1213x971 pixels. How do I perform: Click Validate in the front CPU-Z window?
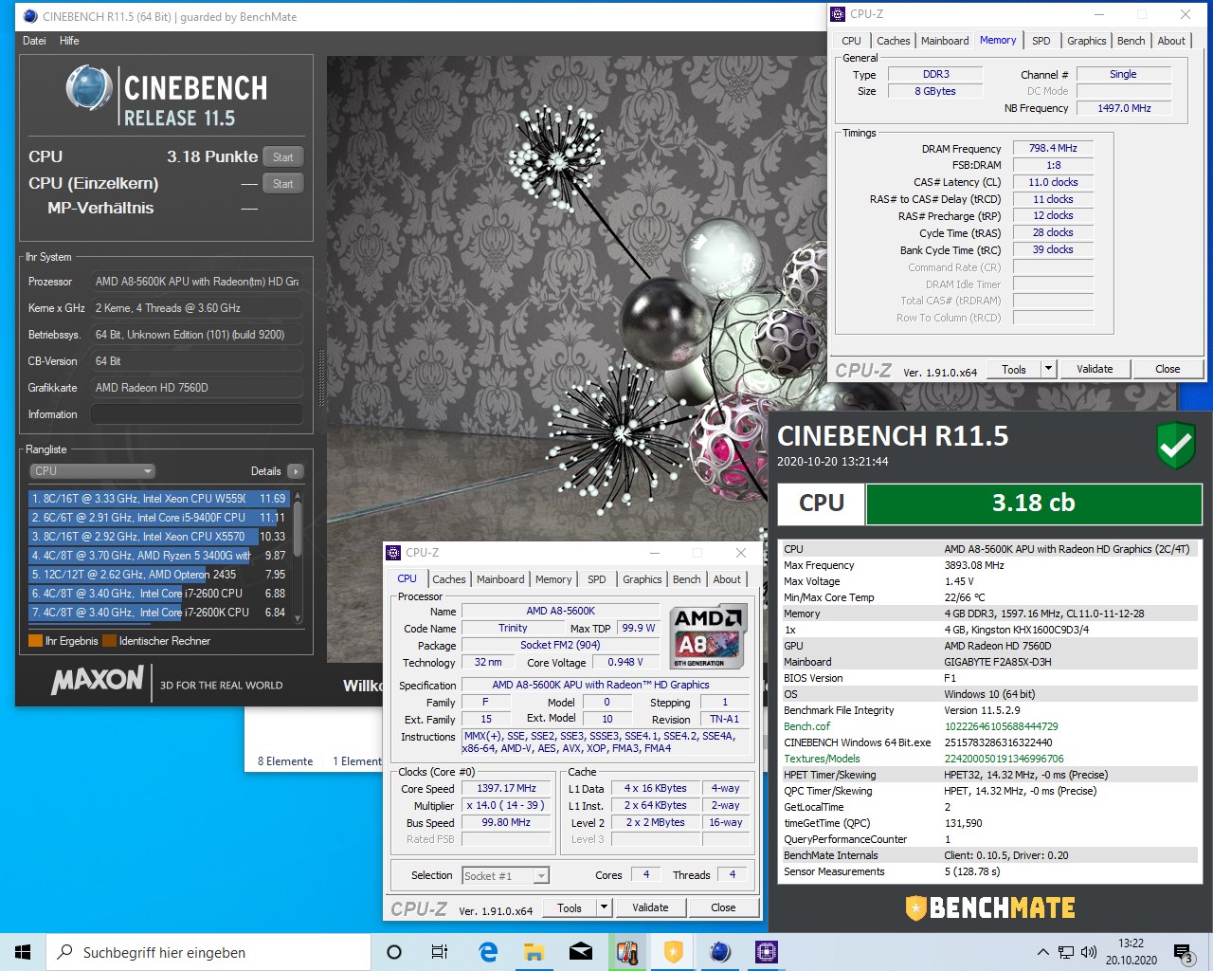click(x=650, y=907)
